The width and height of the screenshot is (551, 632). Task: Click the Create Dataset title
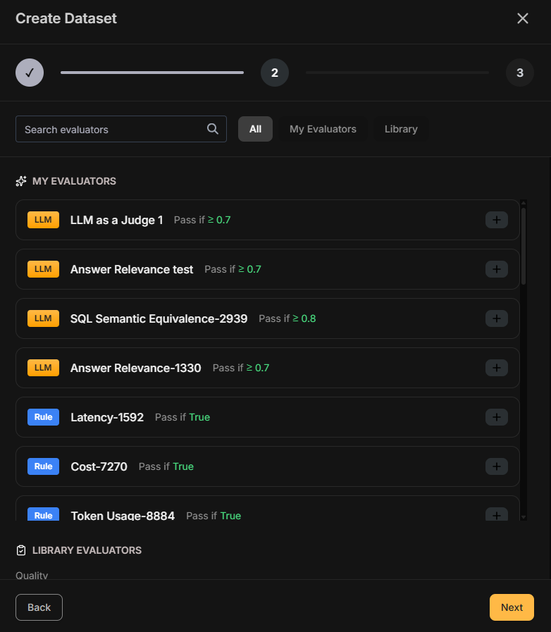66,18
